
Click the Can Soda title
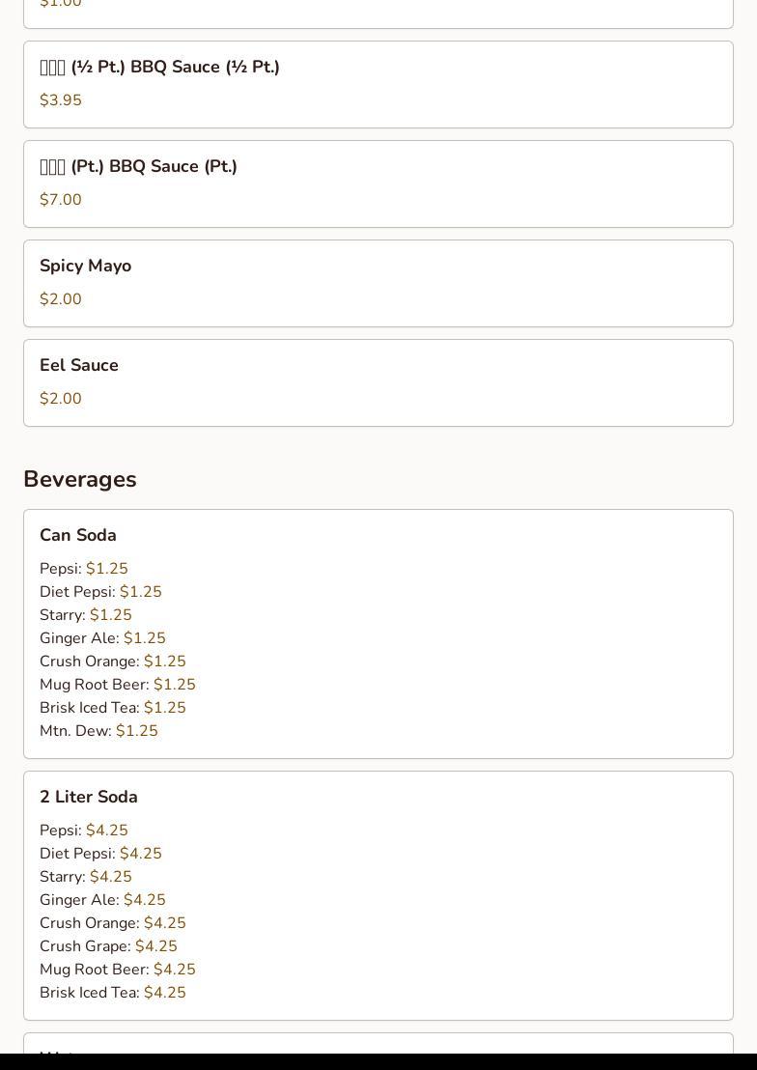click(78, 535)
